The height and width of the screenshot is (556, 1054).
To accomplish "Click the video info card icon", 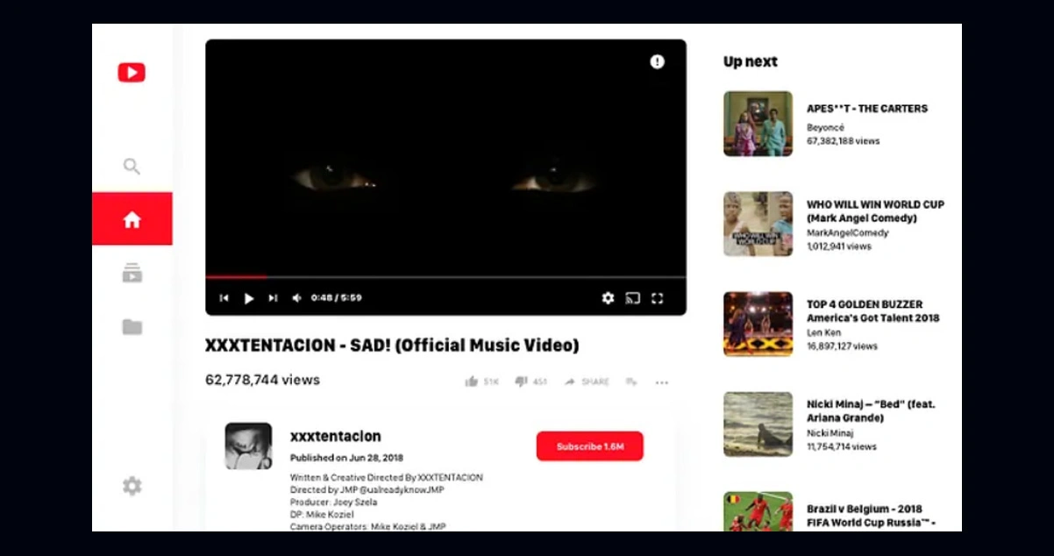I will coord(657,61).
